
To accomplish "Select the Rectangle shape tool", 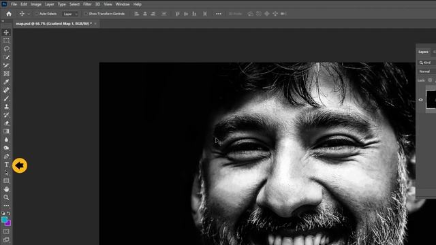I will pyautogui.click(x=6, y=181).
